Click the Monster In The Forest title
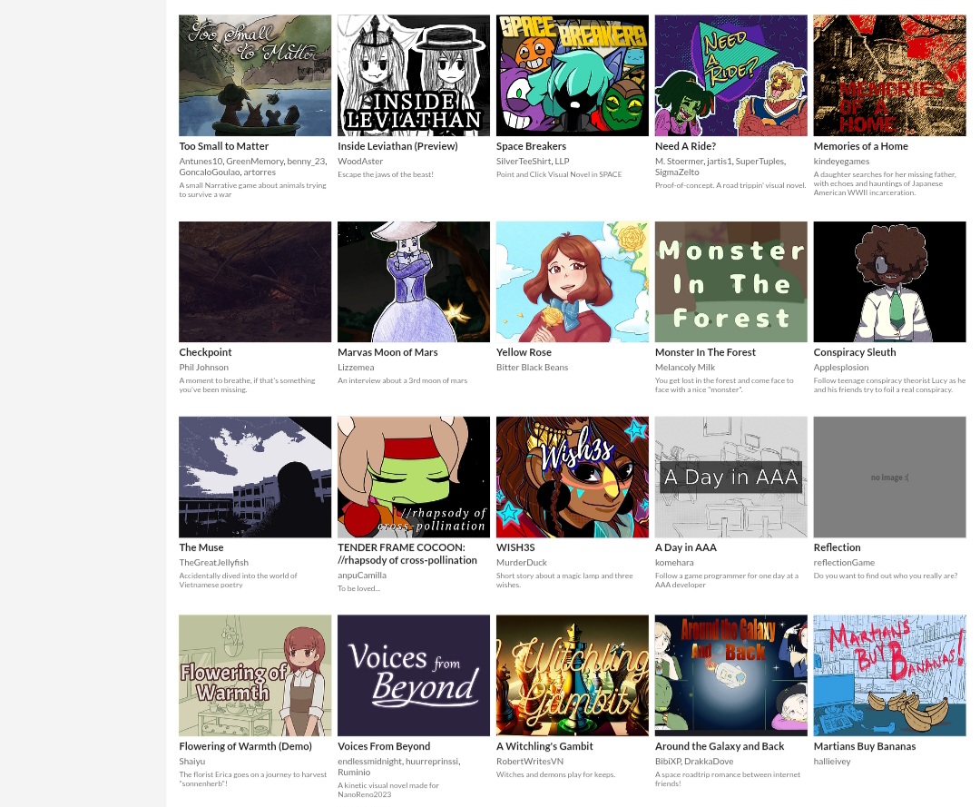Screen dimensions: 980x807 [705, 352]
